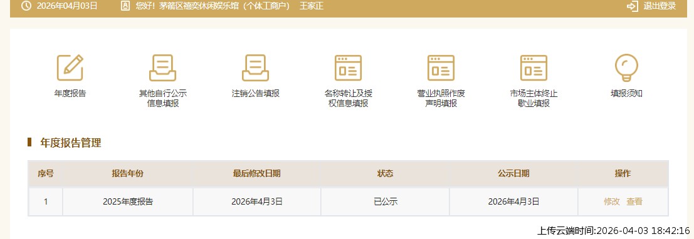Select the 名称转让及授权信息填报 window icon
This screenshot has height=239, width=694.
coord(348,68)
